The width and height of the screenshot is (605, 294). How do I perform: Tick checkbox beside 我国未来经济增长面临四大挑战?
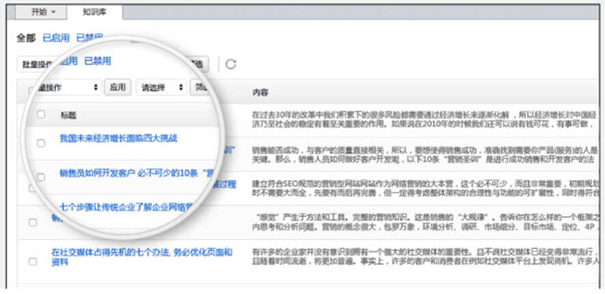point(40,143)
